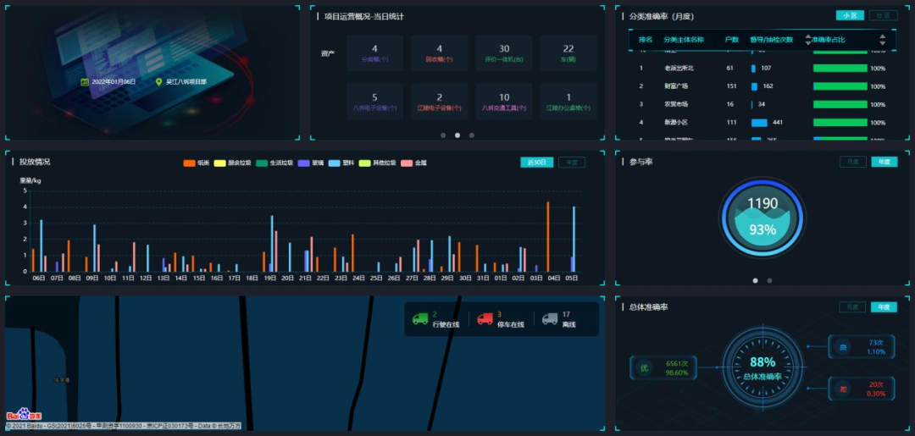
Task: Click the green 行驶在线 truck icon
Action: (420, 319)
